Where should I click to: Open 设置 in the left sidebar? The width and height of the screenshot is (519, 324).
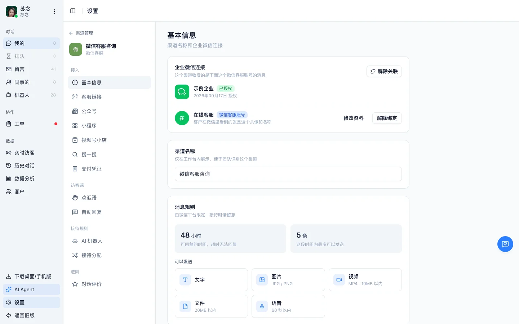31,302
